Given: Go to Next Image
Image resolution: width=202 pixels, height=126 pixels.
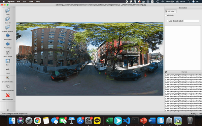Looking at the screenshot, I should [8, 37].
